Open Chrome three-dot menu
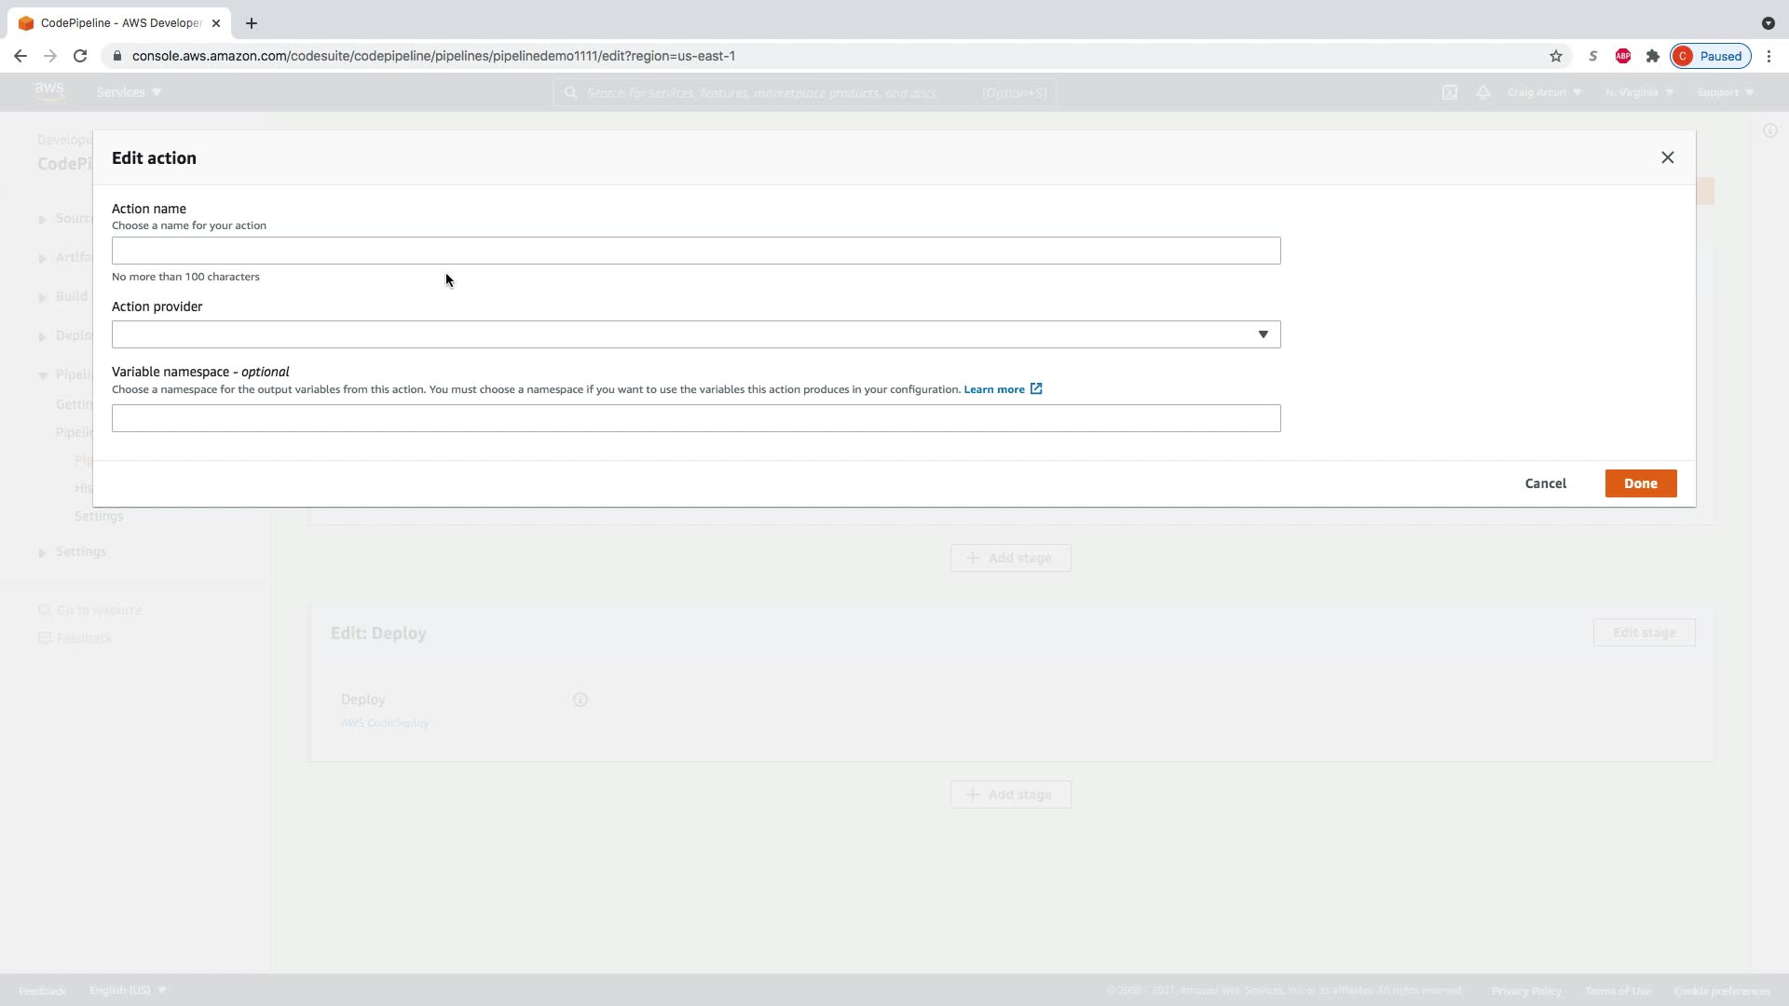 (x=1769, y=56)
